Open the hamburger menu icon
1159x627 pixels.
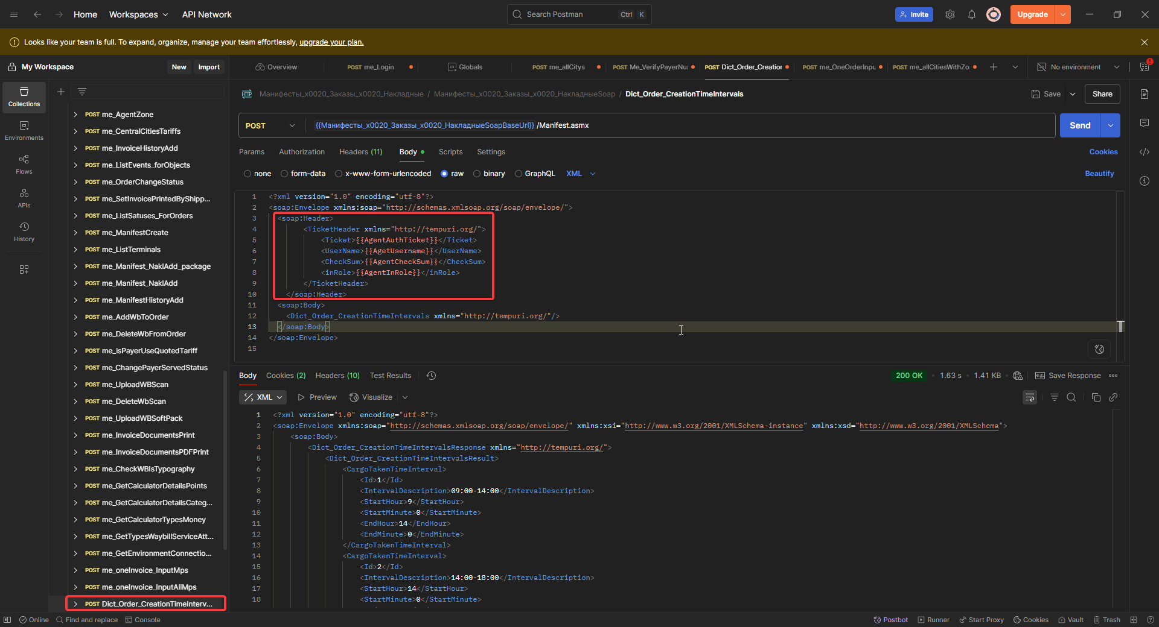coord(14,14)
